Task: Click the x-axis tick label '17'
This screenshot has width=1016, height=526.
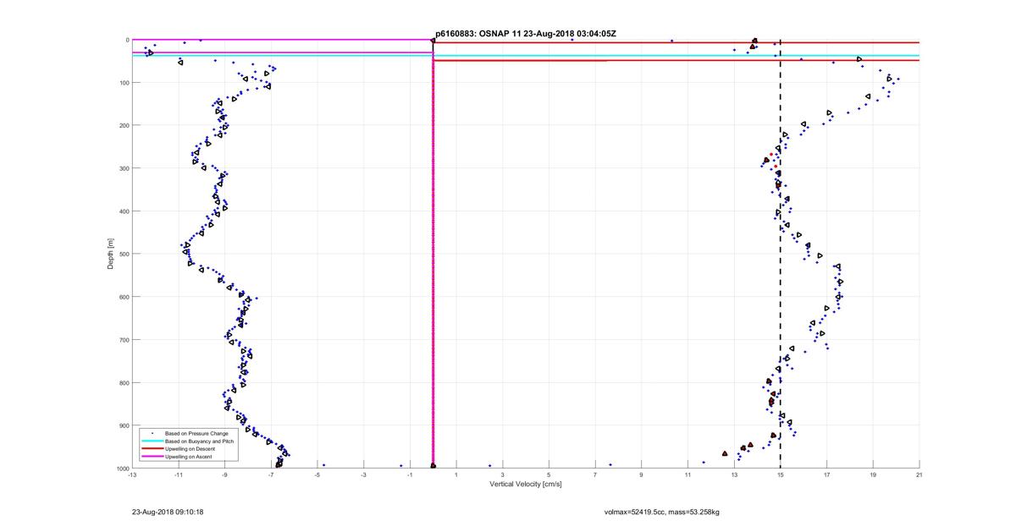Action: click(x=826, y=474)
